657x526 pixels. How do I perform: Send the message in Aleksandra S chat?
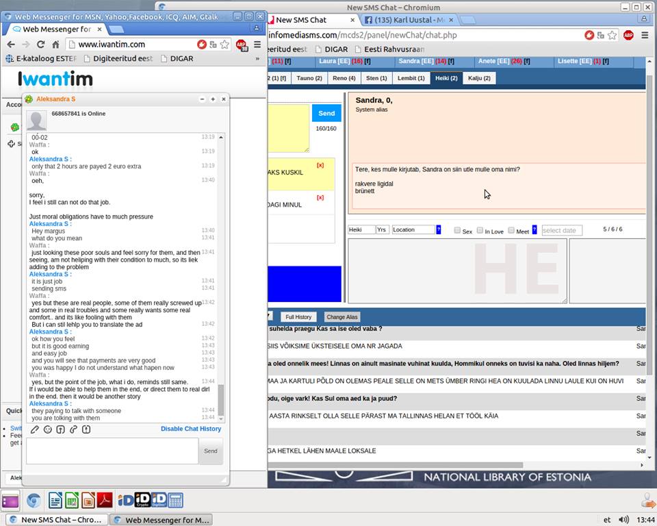pos(211,451)
